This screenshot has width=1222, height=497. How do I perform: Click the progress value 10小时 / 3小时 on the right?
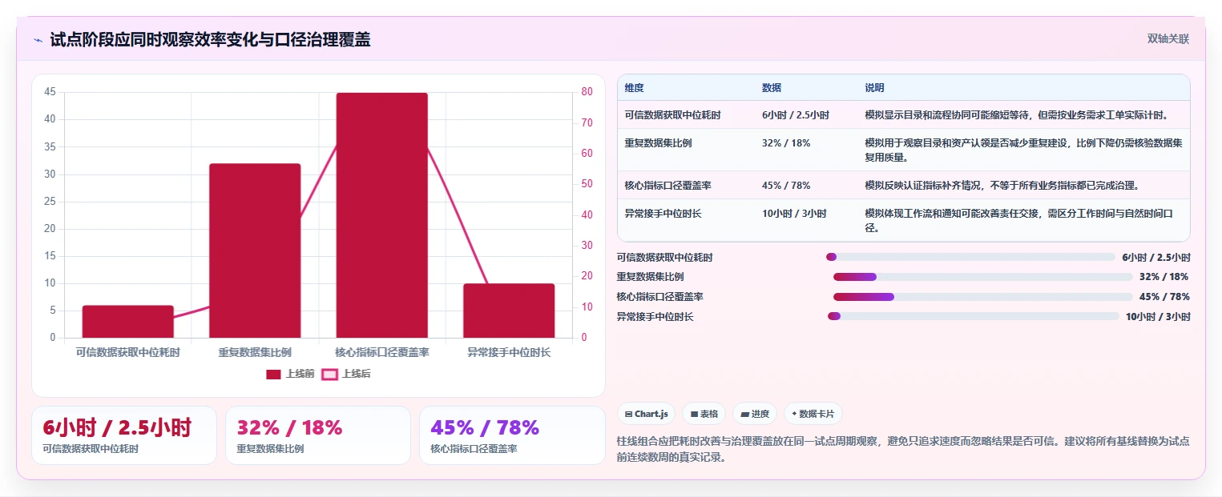[x=1158, y=316]
